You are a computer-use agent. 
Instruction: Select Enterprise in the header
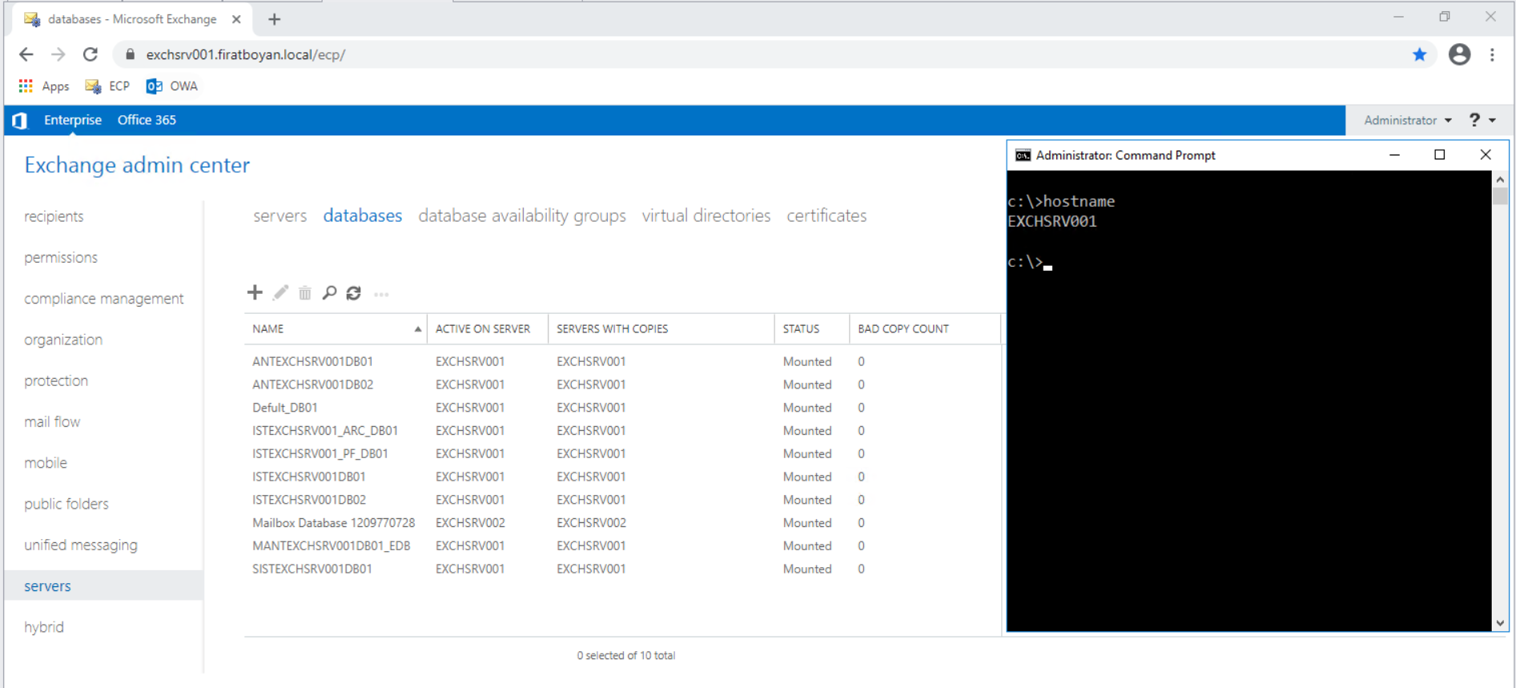coord(73,120)
